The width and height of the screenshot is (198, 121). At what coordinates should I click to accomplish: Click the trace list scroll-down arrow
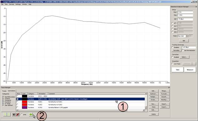[146, 108]
